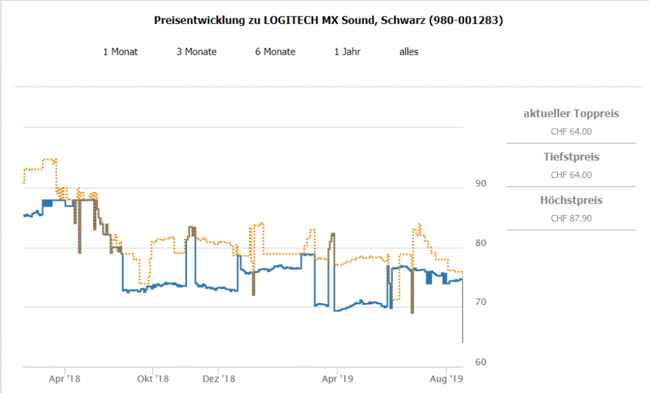
Task: Show the "6 Monate" price history
Action: pyautogui.click(x=275, y=52)
